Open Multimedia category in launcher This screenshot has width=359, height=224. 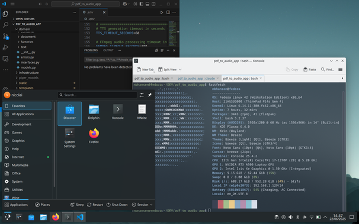(27, 165)
